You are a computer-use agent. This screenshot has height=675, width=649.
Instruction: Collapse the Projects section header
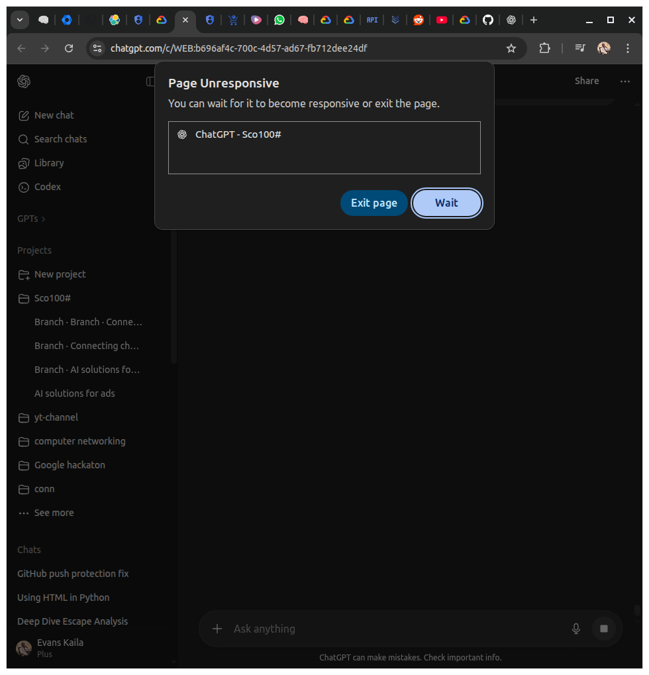pos(34,250)
